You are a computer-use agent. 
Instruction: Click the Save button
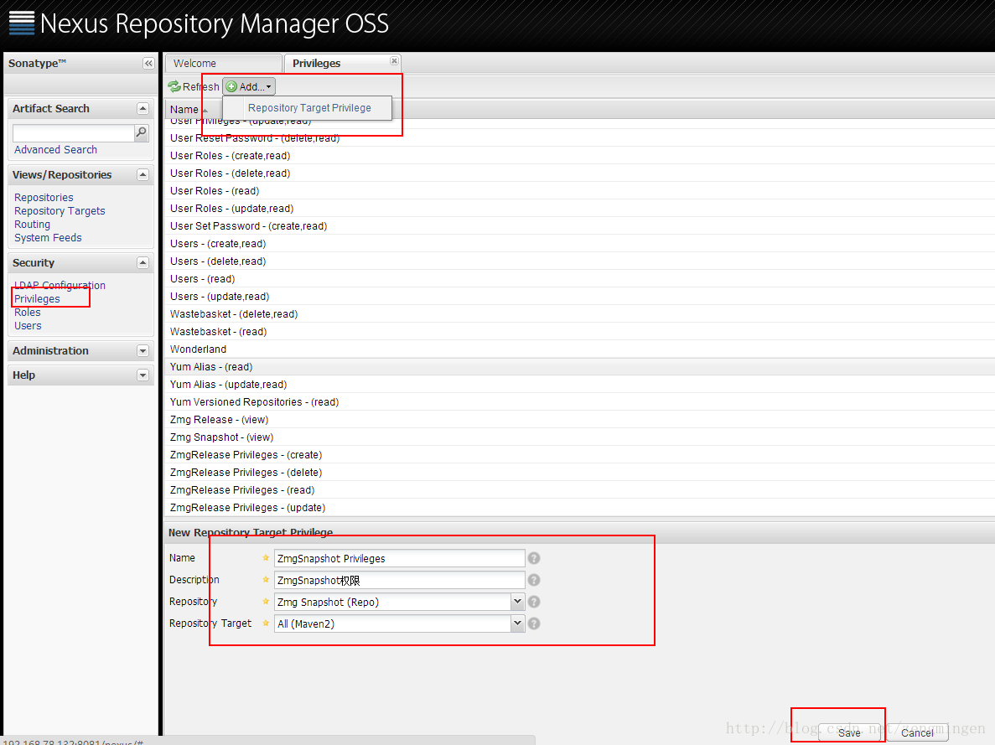click(x=849, y=733)
